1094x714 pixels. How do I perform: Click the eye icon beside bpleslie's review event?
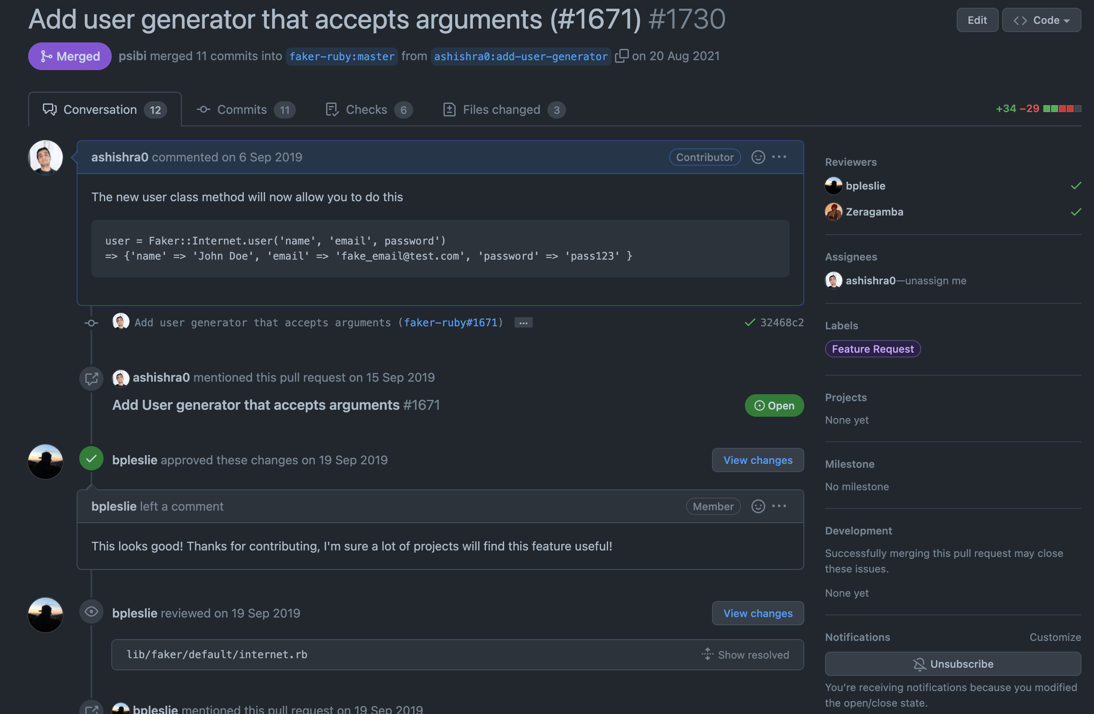click(x=91, y=612)
